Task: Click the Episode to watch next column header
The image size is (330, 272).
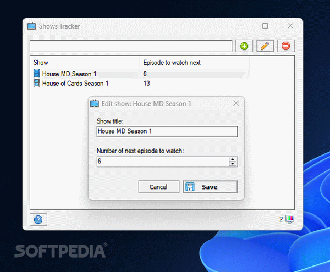Action: coord(195,63)
